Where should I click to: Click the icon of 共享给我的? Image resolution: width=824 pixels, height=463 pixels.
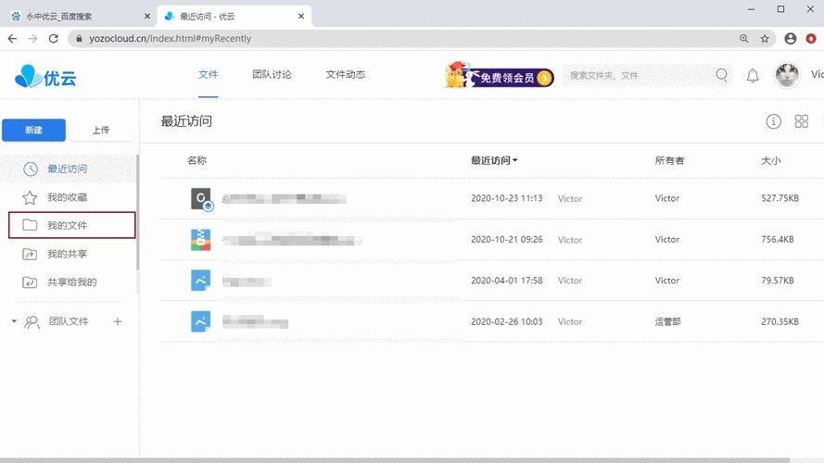(30, 282)
